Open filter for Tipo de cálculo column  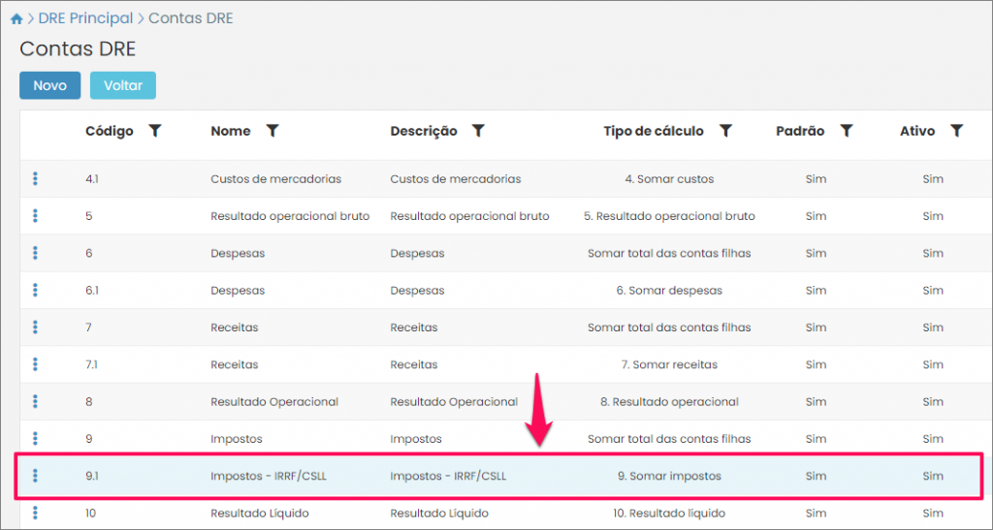pyautogui.click(x=725, y=131)
